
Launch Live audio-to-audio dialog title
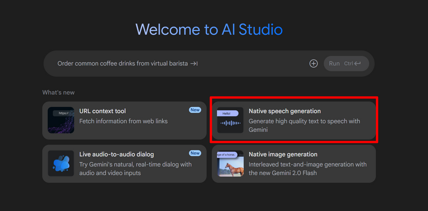click(116, 154)
